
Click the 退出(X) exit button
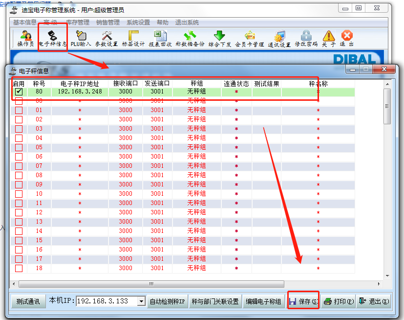tap(374, 301)
